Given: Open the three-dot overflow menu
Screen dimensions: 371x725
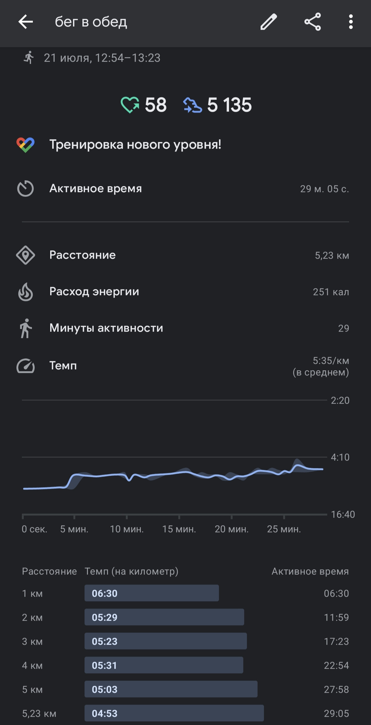Looking at the screenshot, I should point(351,22).
